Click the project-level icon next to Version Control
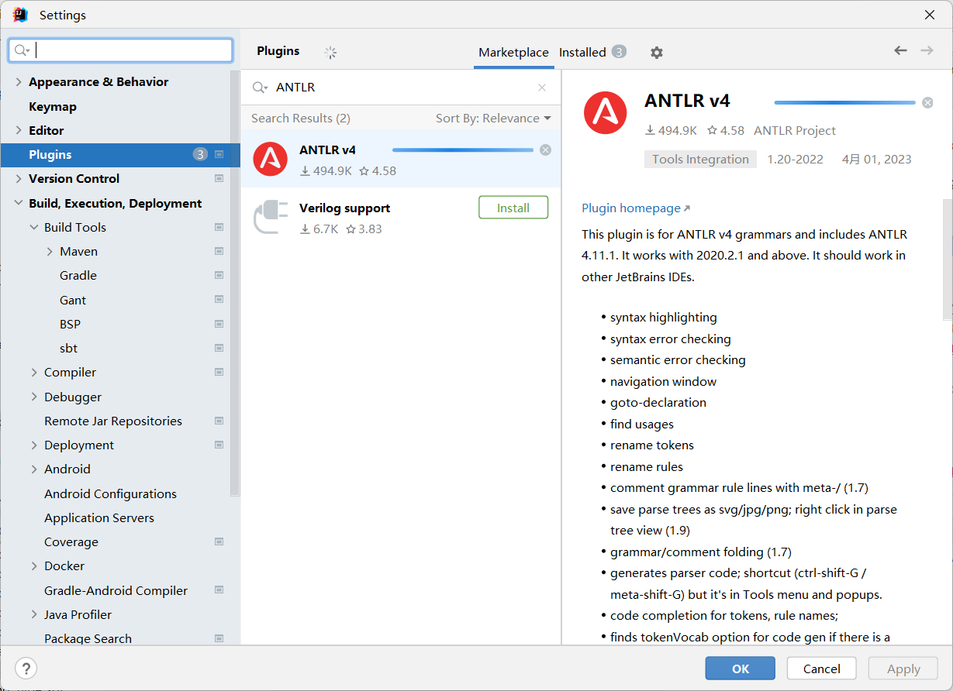 coord(219,179)
